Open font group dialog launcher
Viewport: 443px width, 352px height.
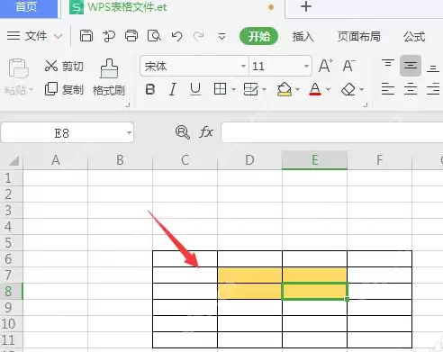[365, 104]
